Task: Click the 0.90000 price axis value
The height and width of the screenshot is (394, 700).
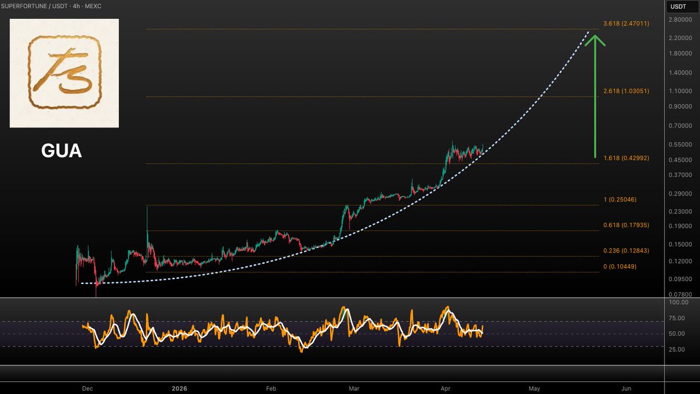Action: (680, 107)
